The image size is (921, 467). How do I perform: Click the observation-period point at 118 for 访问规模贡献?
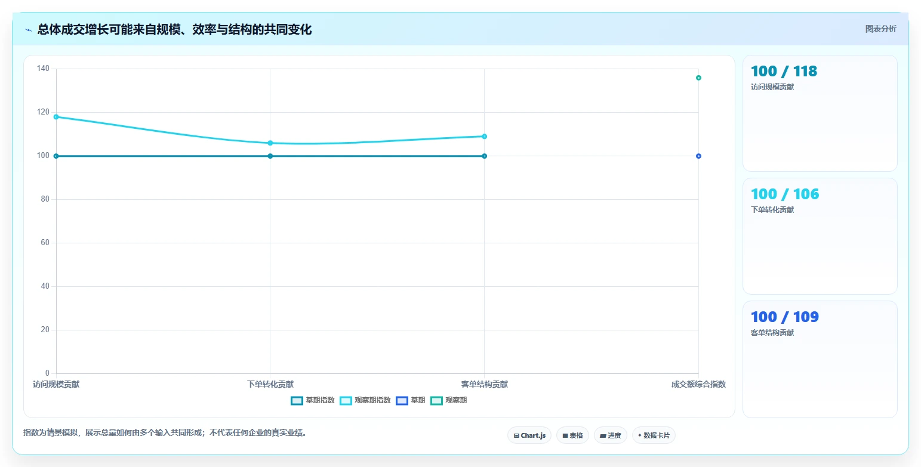(56, 117)
